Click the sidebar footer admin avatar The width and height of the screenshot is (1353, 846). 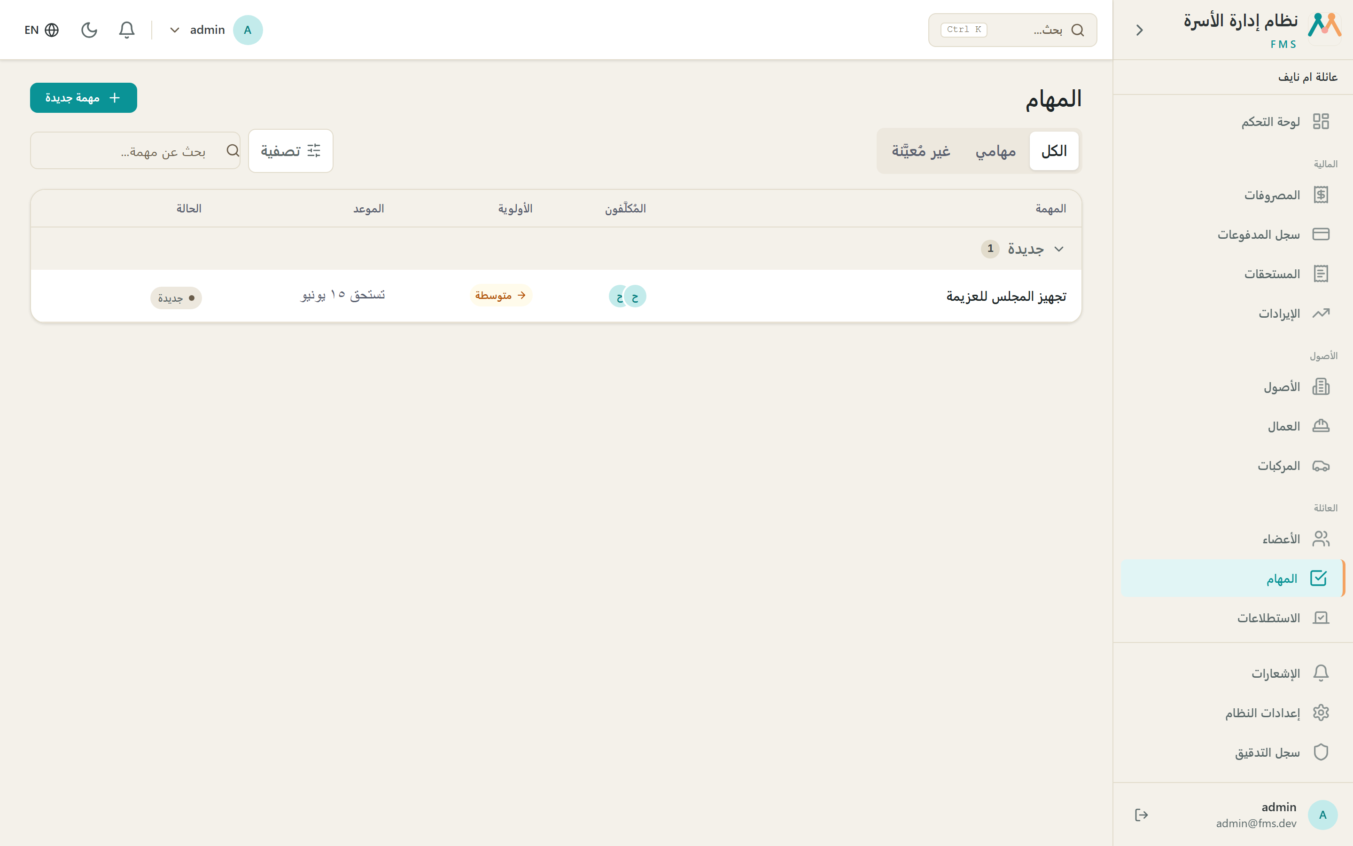click(1322, 815)
